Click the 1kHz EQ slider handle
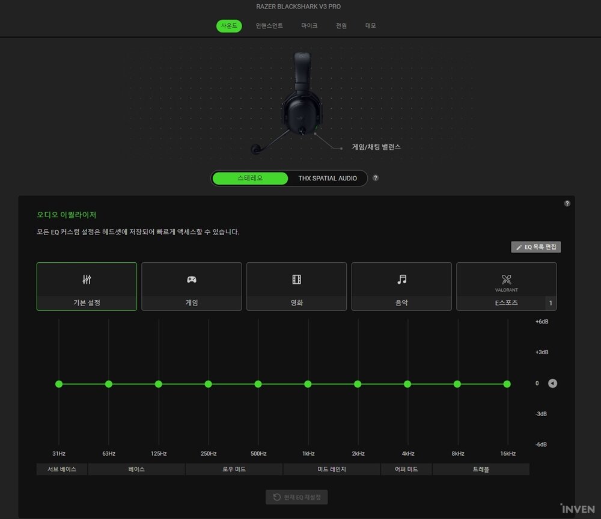Viewport: 601px width, 519px height. click(308, 384)
